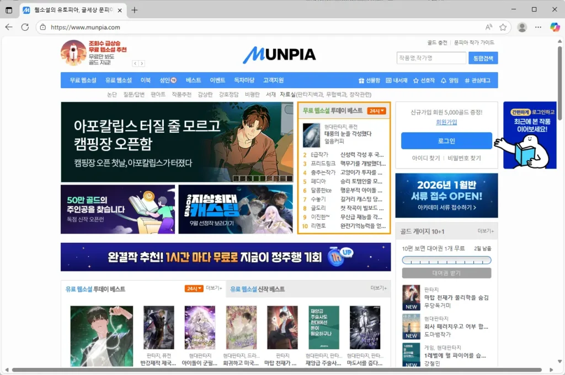This screenshot has width=565, height=375.
Task: Toggle read aloud icon in address bar
Action: (x=489, y=27)
